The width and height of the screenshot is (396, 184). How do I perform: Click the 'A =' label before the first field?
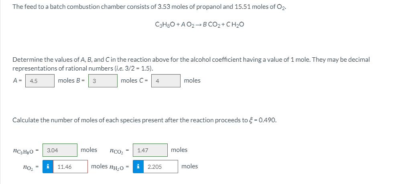17,81
